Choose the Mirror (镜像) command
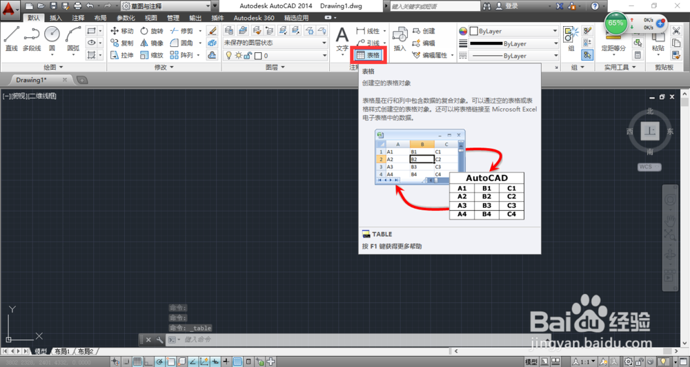Viewport: 690px width, 367px height. (152, 43)
